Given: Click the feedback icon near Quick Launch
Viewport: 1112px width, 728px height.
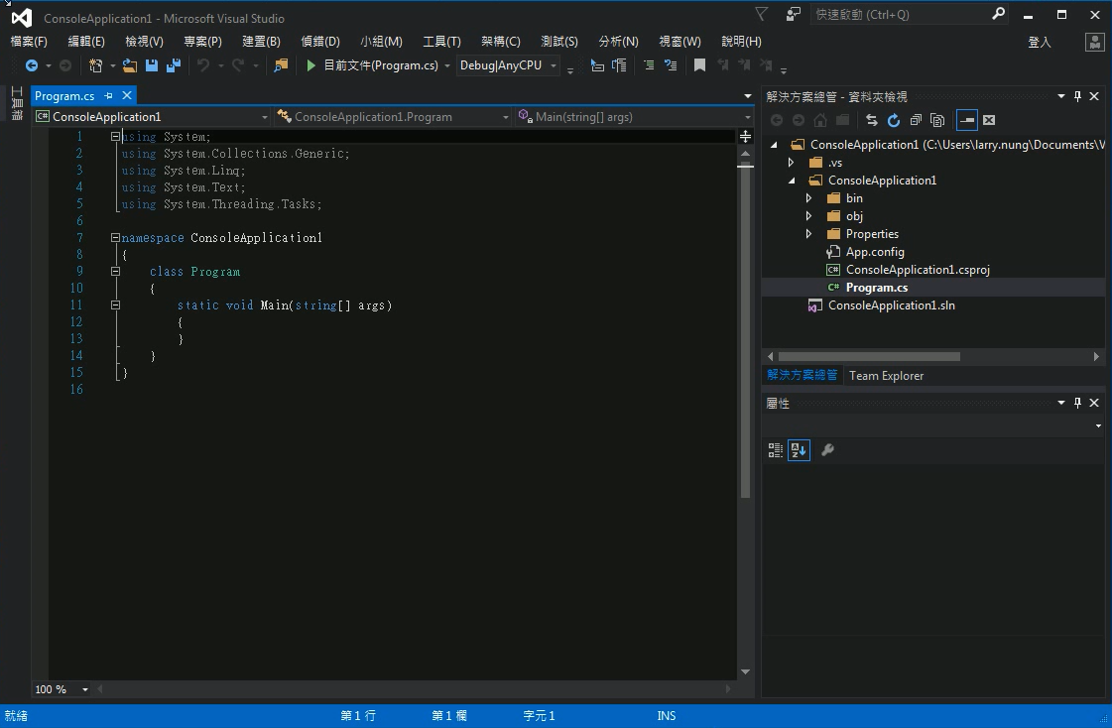Looking at the screenshot, I should coord(794,14).
